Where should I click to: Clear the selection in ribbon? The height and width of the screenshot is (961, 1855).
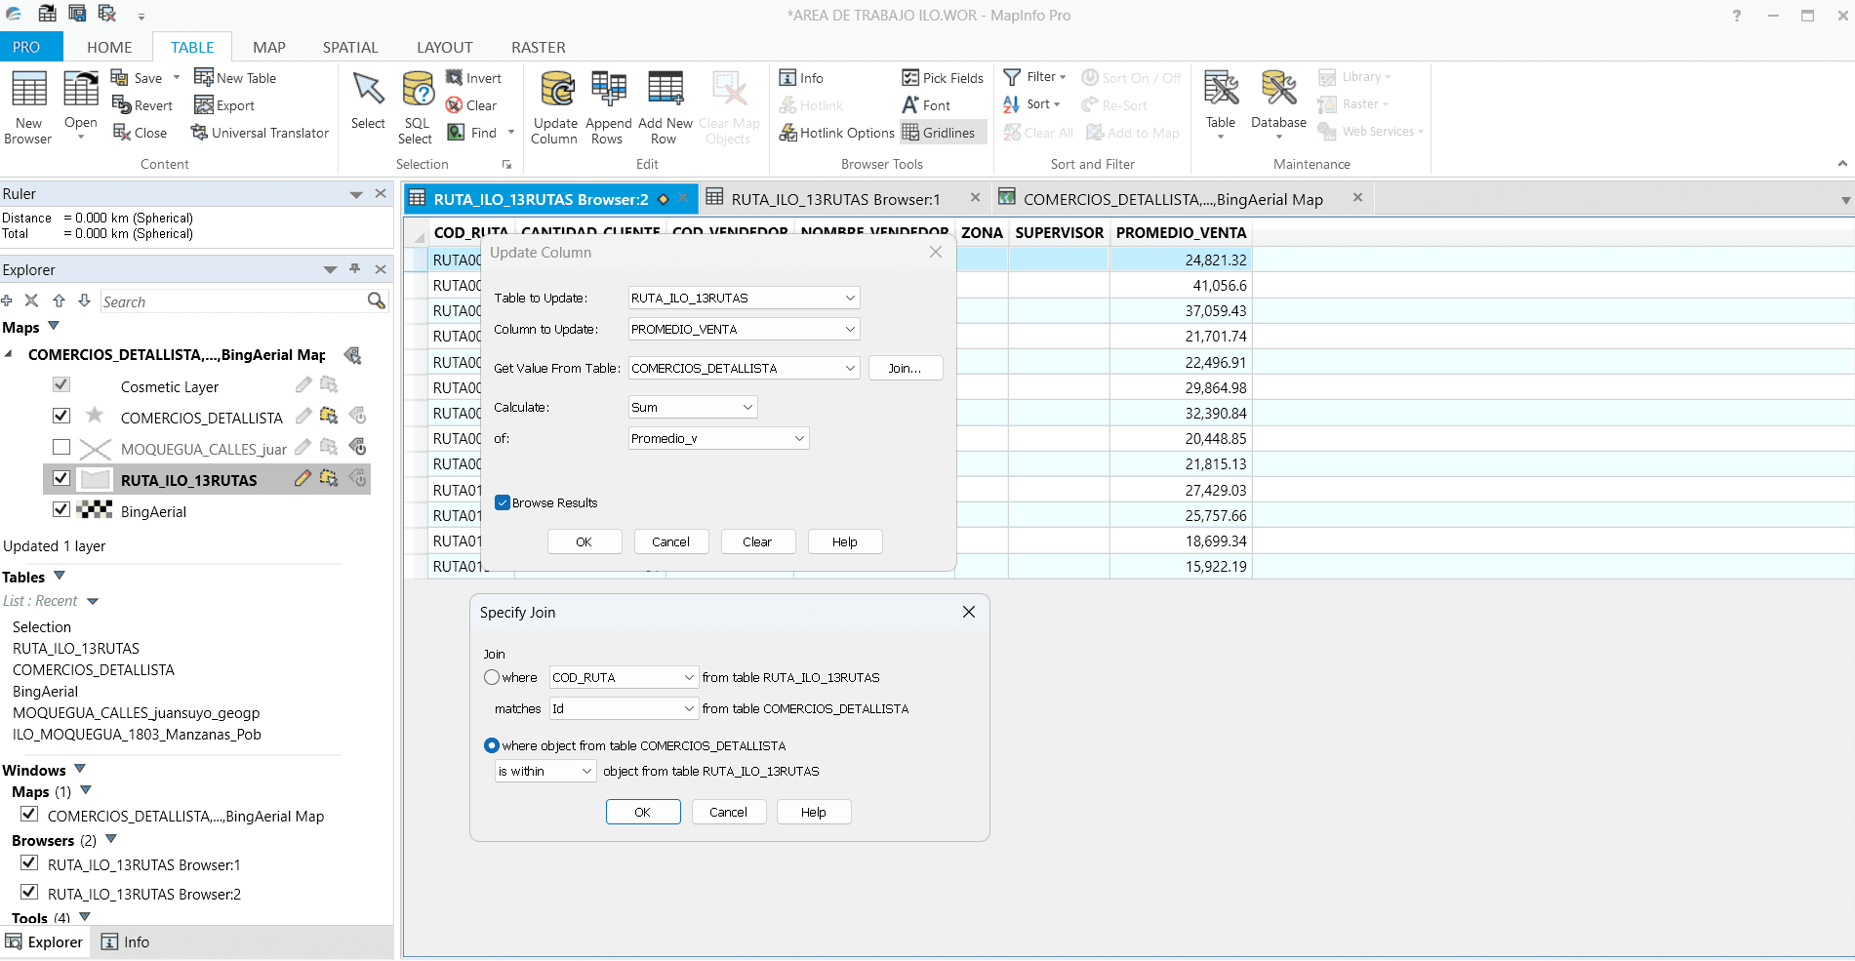(471, 105)
